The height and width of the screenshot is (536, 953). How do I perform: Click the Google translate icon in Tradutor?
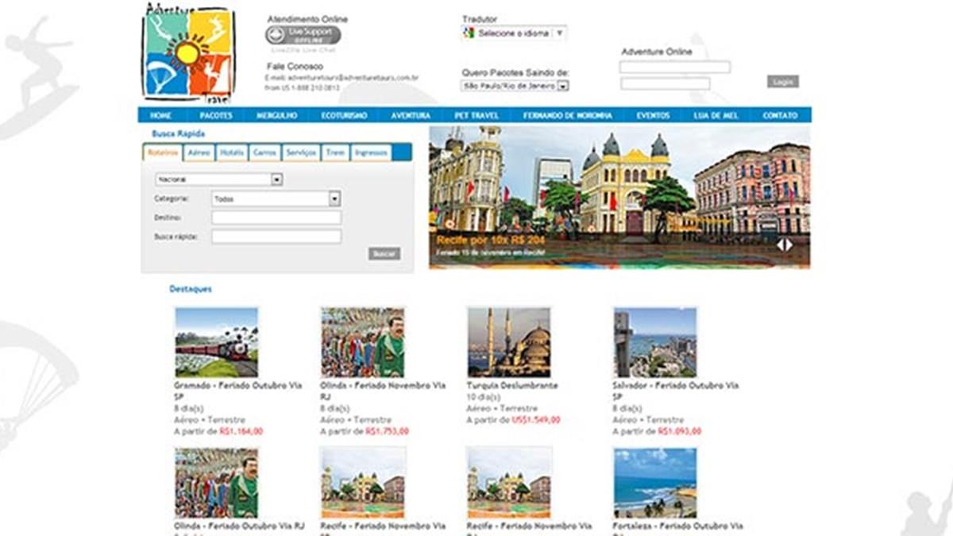(469, 33)
